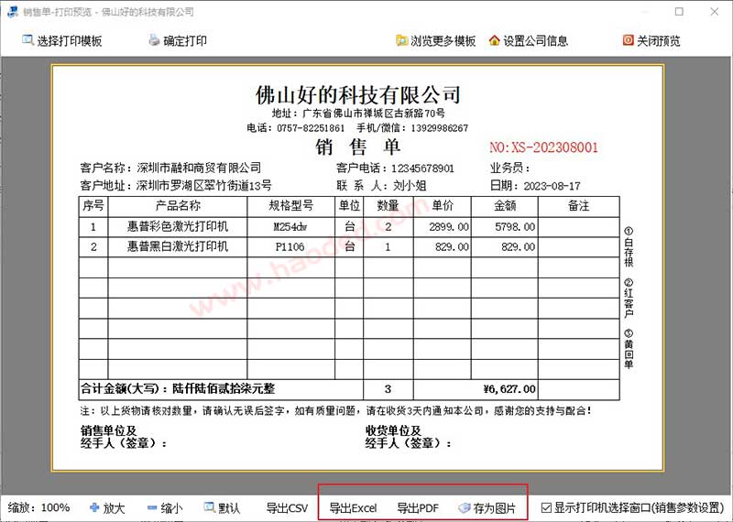Click product cell 惠普彩色激光打印机
This screenshot has width=733, height=522.
178,226
